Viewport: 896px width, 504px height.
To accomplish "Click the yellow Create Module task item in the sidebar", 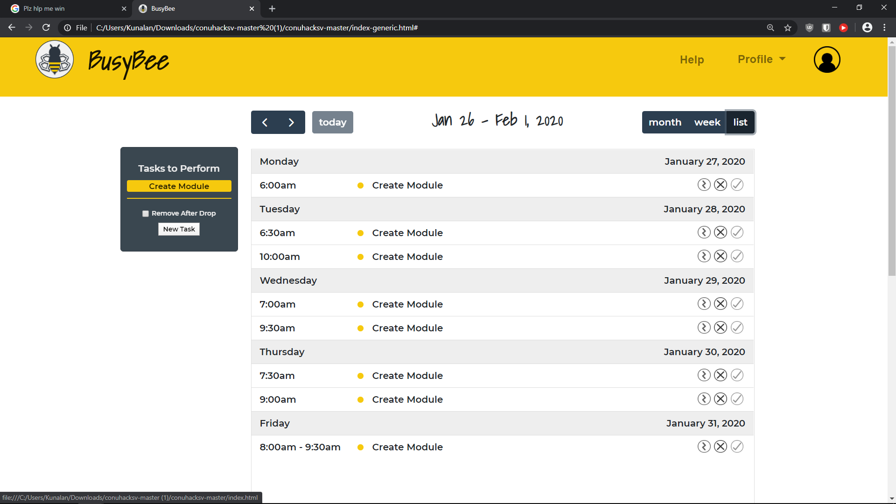I will [179, 186].
